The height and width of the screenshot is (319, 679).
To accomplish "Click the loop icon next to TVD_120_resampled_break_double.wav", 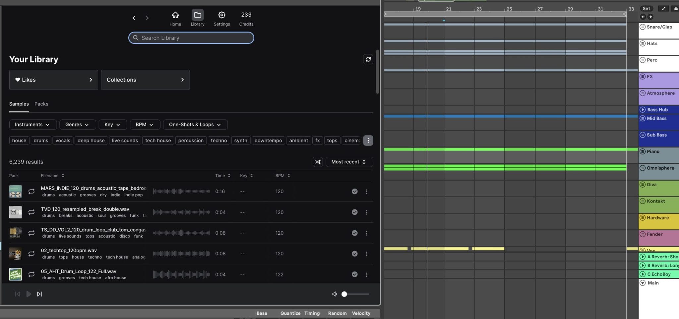I will pos(31,212).
